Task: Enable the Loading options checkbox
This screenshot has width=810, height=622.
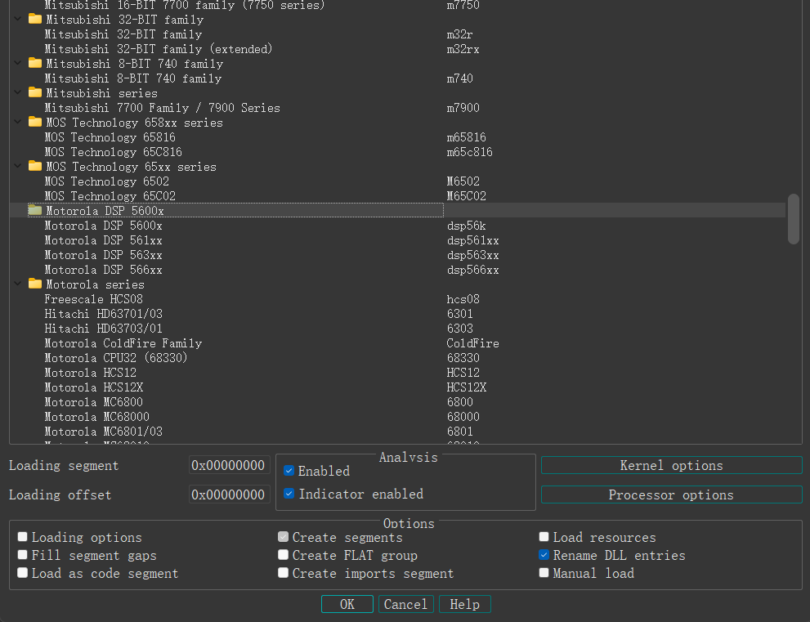Action: [22, 537]
